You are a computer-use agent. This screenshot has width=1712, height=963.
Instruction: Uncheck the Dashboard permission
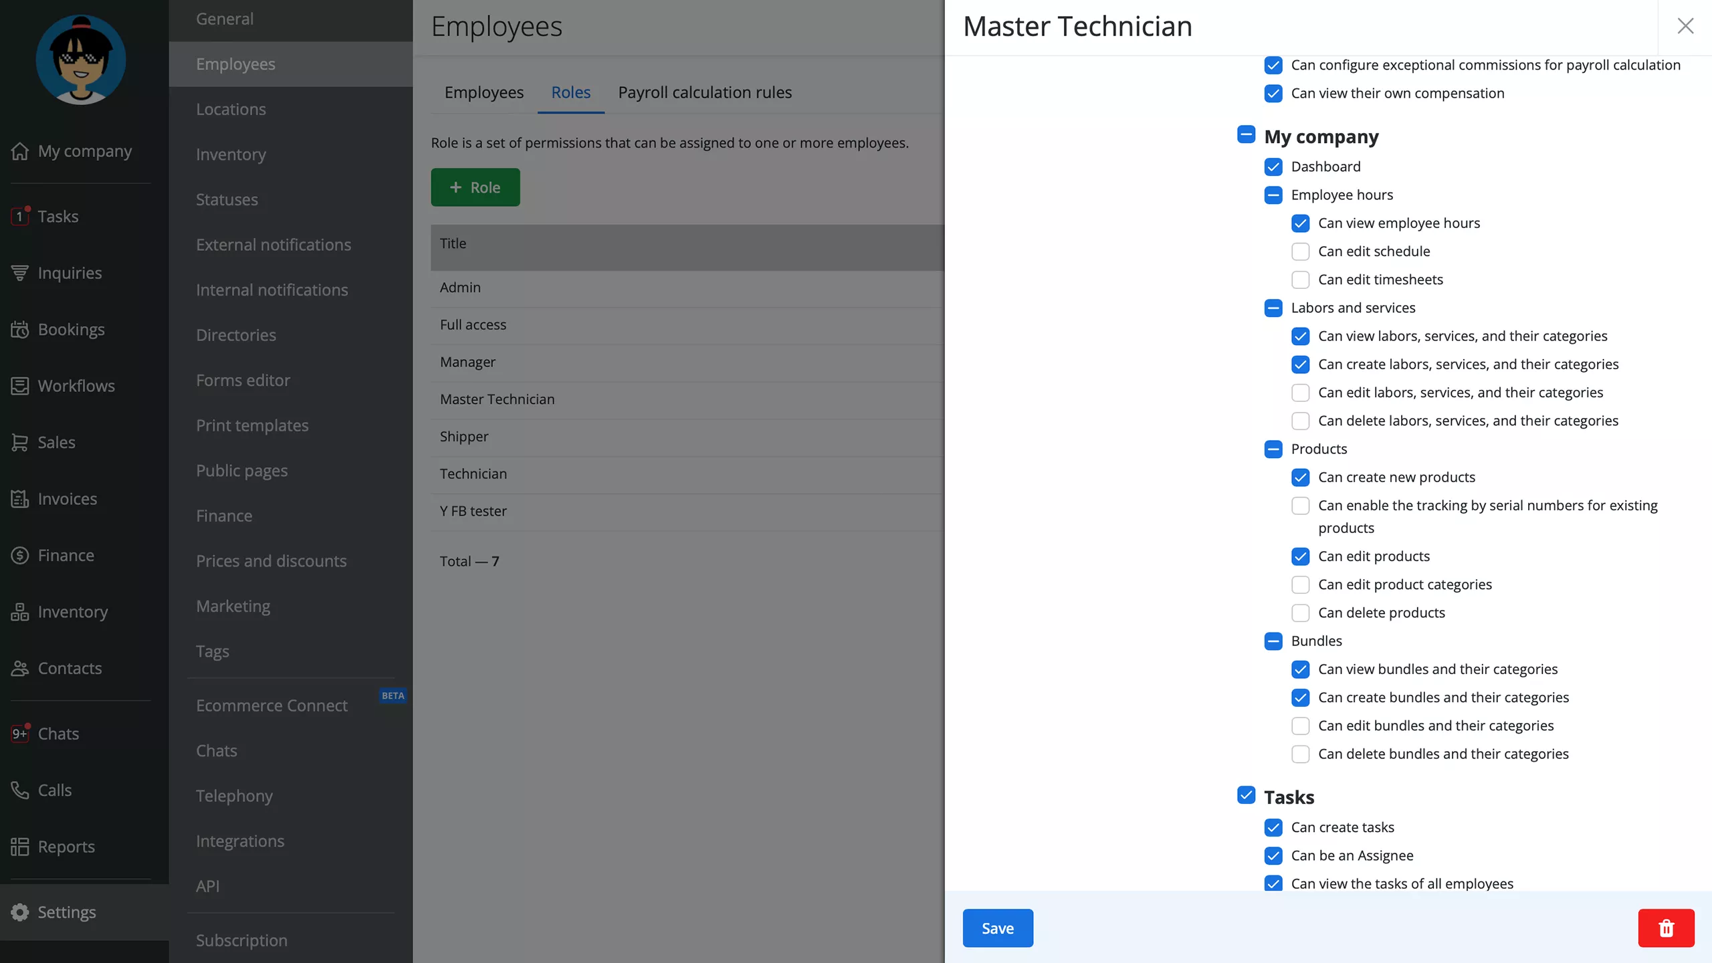[1273, 167]
